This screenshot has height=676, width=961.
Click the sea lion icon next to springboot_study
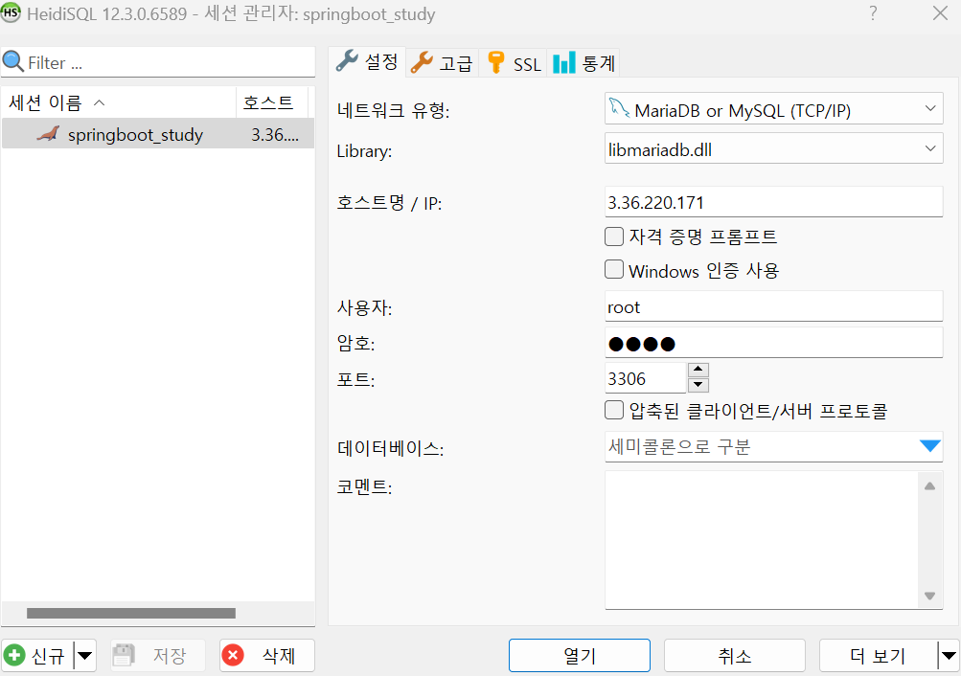coord(49,134)
